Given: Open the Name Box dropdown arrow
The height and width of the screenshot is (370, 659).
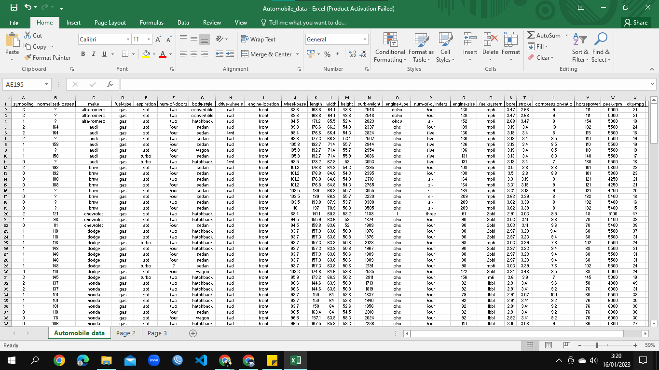Looking at the screenshot, I should pos(46,84).
